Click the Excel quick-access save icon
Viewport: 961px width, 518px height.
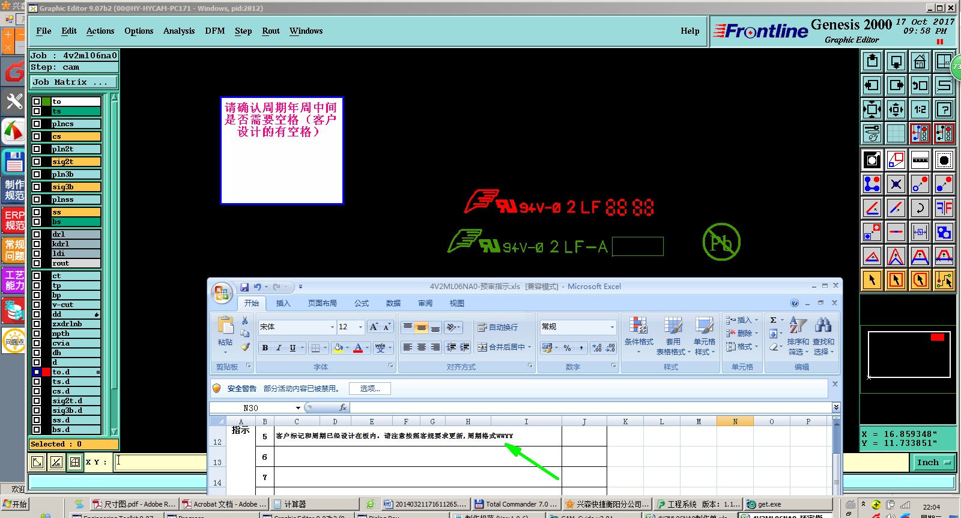pos(244,287)
